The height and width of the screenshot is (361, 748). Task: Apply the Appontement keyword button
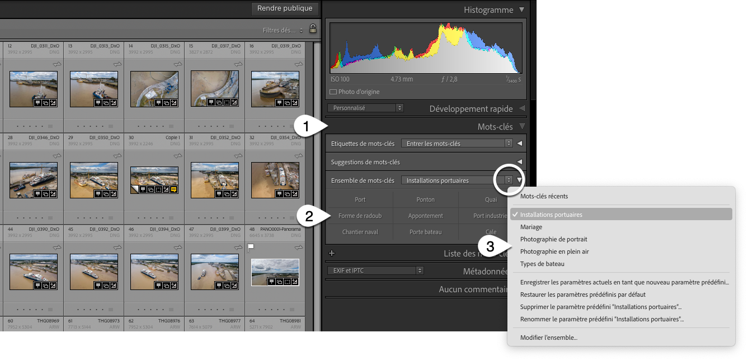426,216
